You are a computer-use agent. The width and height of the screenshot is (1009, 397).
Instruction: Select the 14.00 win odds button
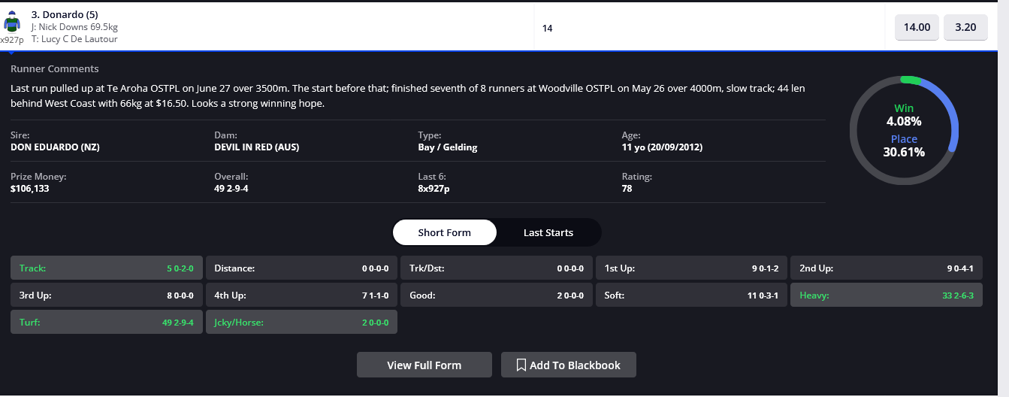coord(917,27)
